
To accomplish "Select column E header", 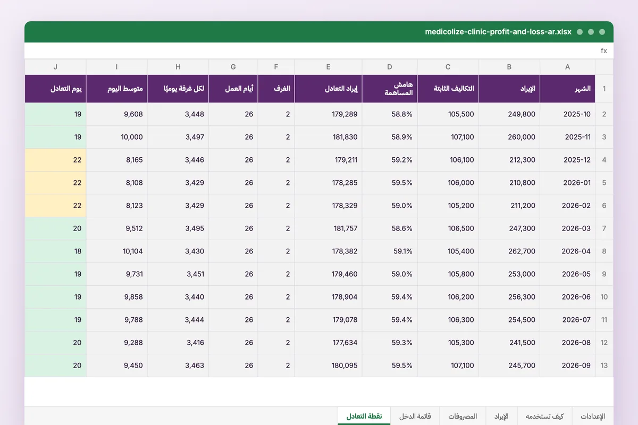I will (x=328, y=67).
